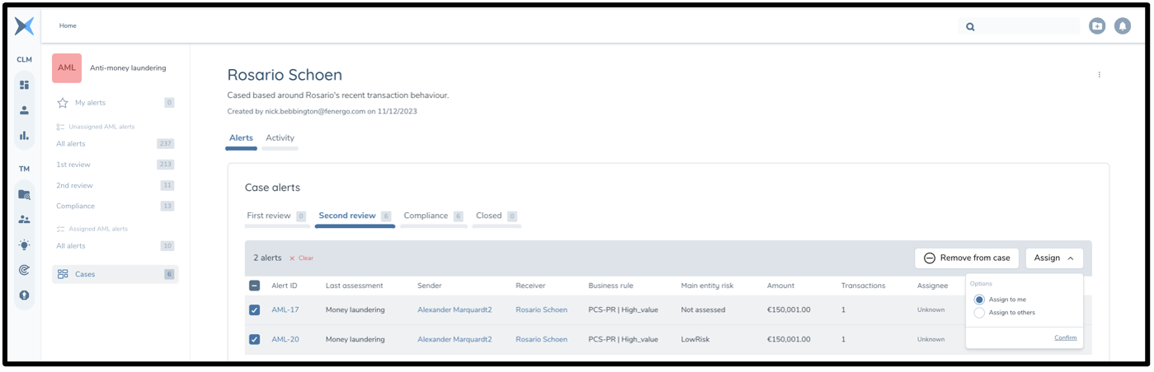Click the Fenergo X logo
Image resolution: width=1154 pixels, height=372 pixels.
(x=25, y=26)
